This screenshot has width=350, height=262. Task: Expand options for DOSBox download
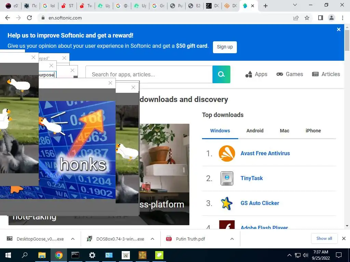tap(152, 239)
